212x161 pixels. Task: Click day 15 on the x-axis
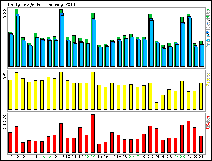[99, 157]
